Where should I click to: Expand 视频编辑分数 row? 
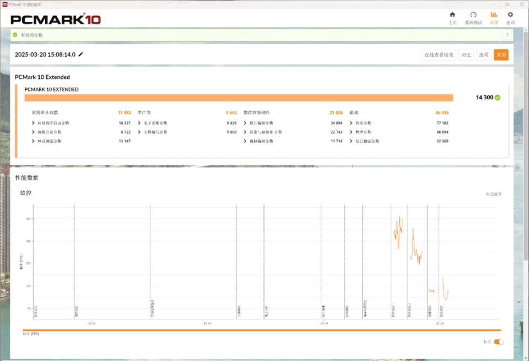coord(245,141)
